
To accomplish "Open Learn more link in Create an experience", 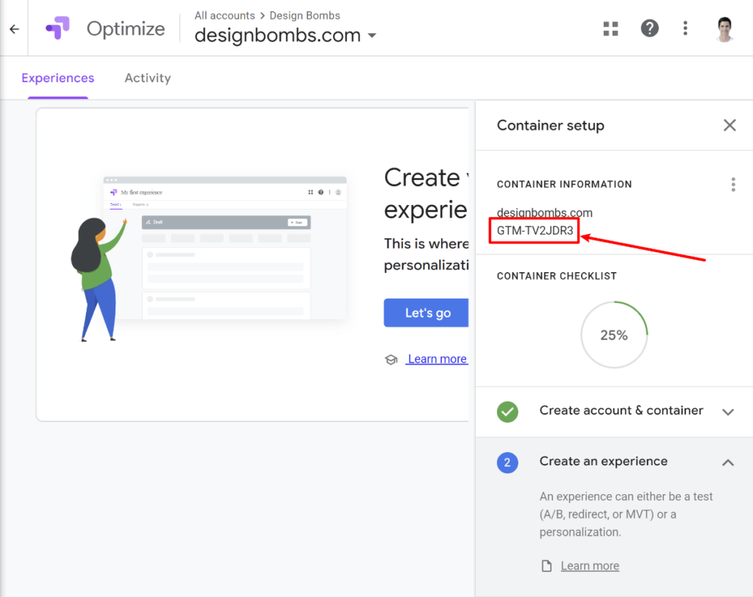I will coord(590,566).
